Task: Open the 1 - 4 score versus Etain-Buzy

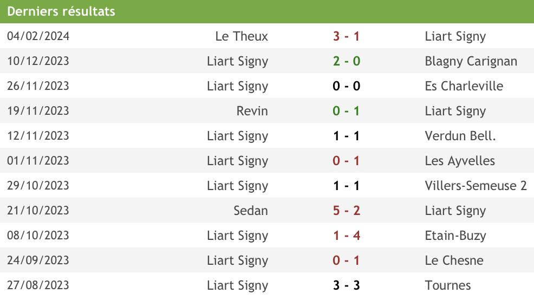Action: [x=347, y=236]
